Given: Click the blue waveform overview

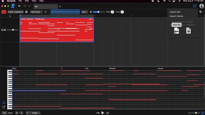Looking at the screenshot, I should click(65, 12).
